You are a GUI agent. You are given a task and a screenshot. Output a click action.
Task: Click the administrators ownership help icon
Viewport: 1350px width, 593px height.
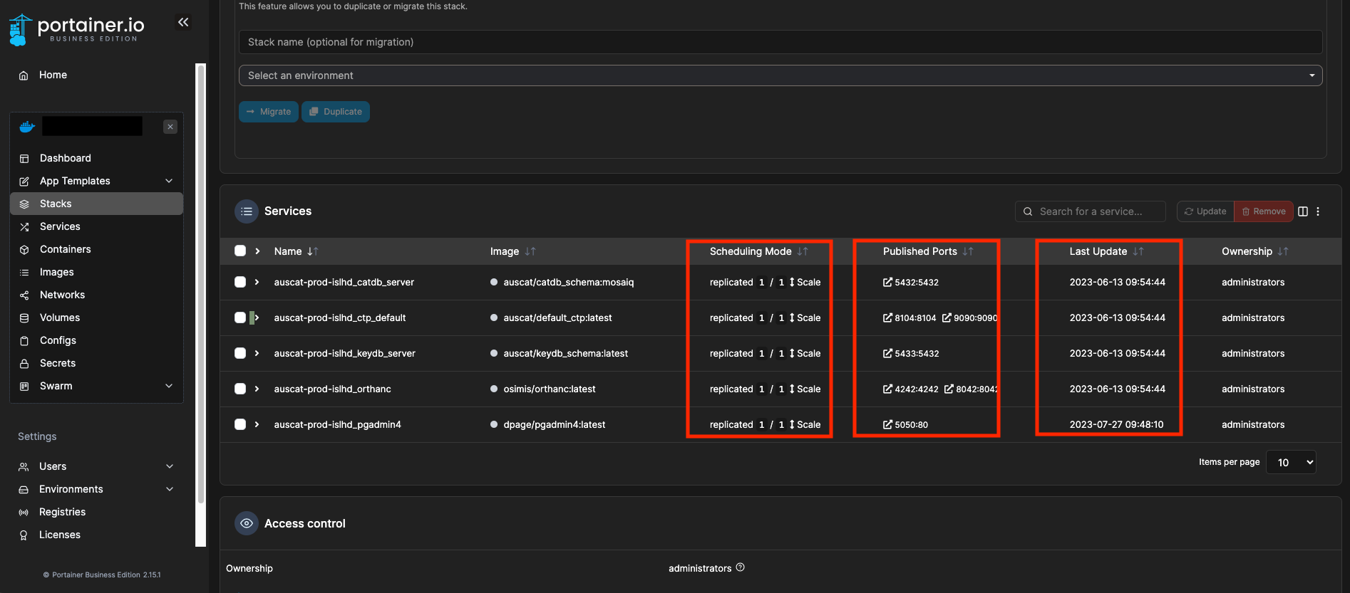[x=740, y=567]
